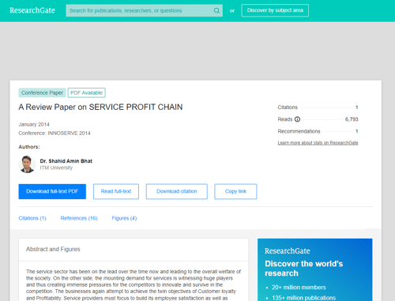395x301 pixels.
Task: Click the Conference Paper tag
Action: [x=42, y=92]
